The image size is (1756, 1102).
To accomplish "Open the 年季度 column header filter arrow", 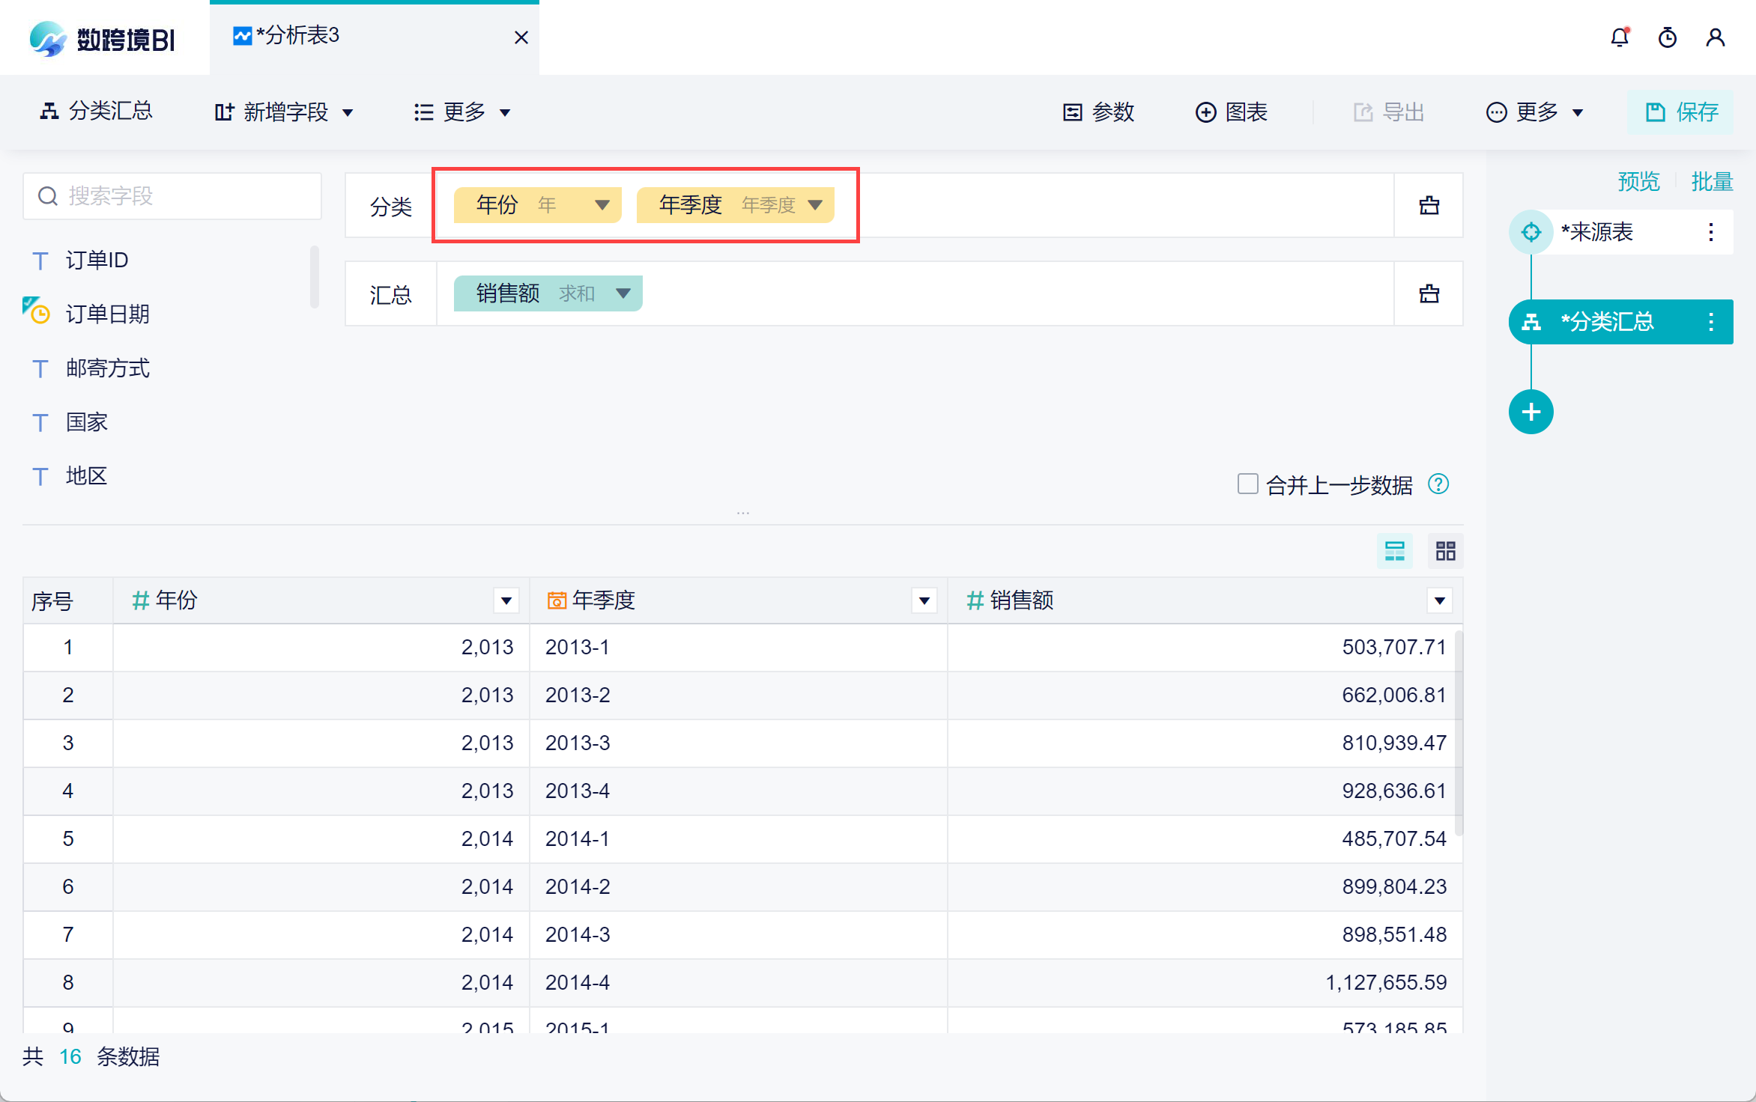I will (x=924, y=600).
